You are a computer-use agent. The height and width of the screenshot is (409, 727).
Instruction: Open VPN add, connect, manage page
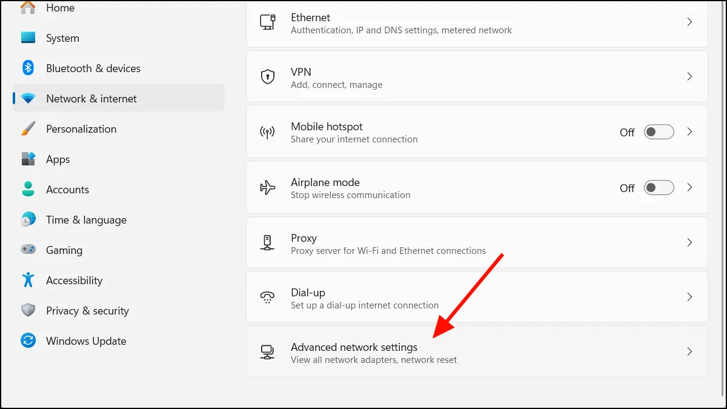click(336, 78)
